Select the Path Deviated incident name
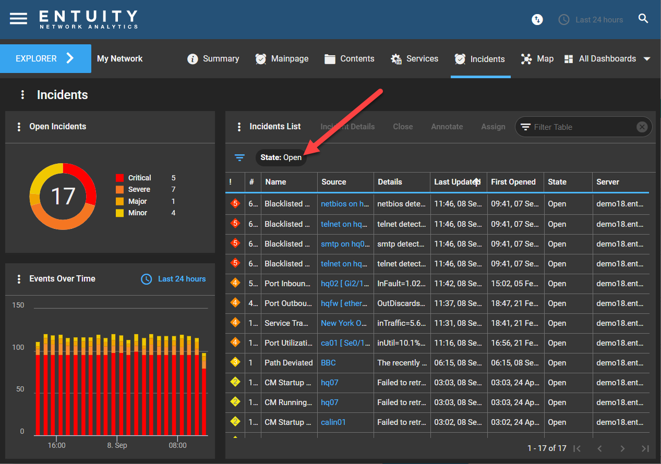 coord(289,362)
